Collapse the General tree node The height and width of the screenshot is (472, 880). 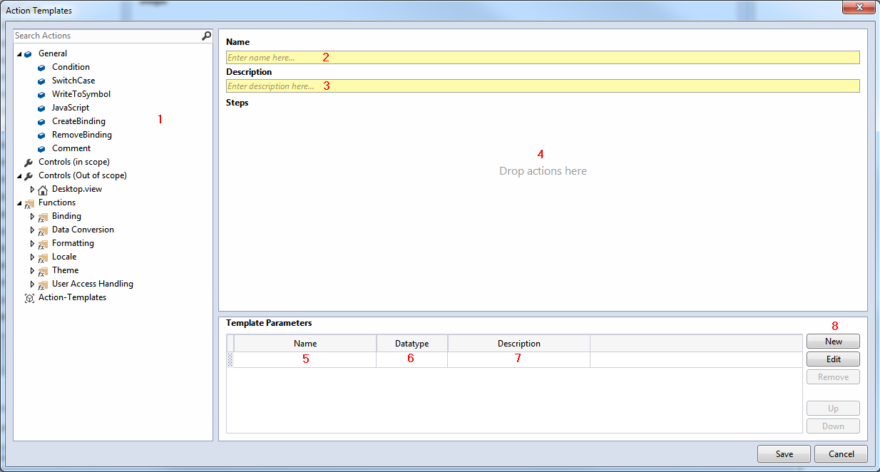click(x=19, y=54)
